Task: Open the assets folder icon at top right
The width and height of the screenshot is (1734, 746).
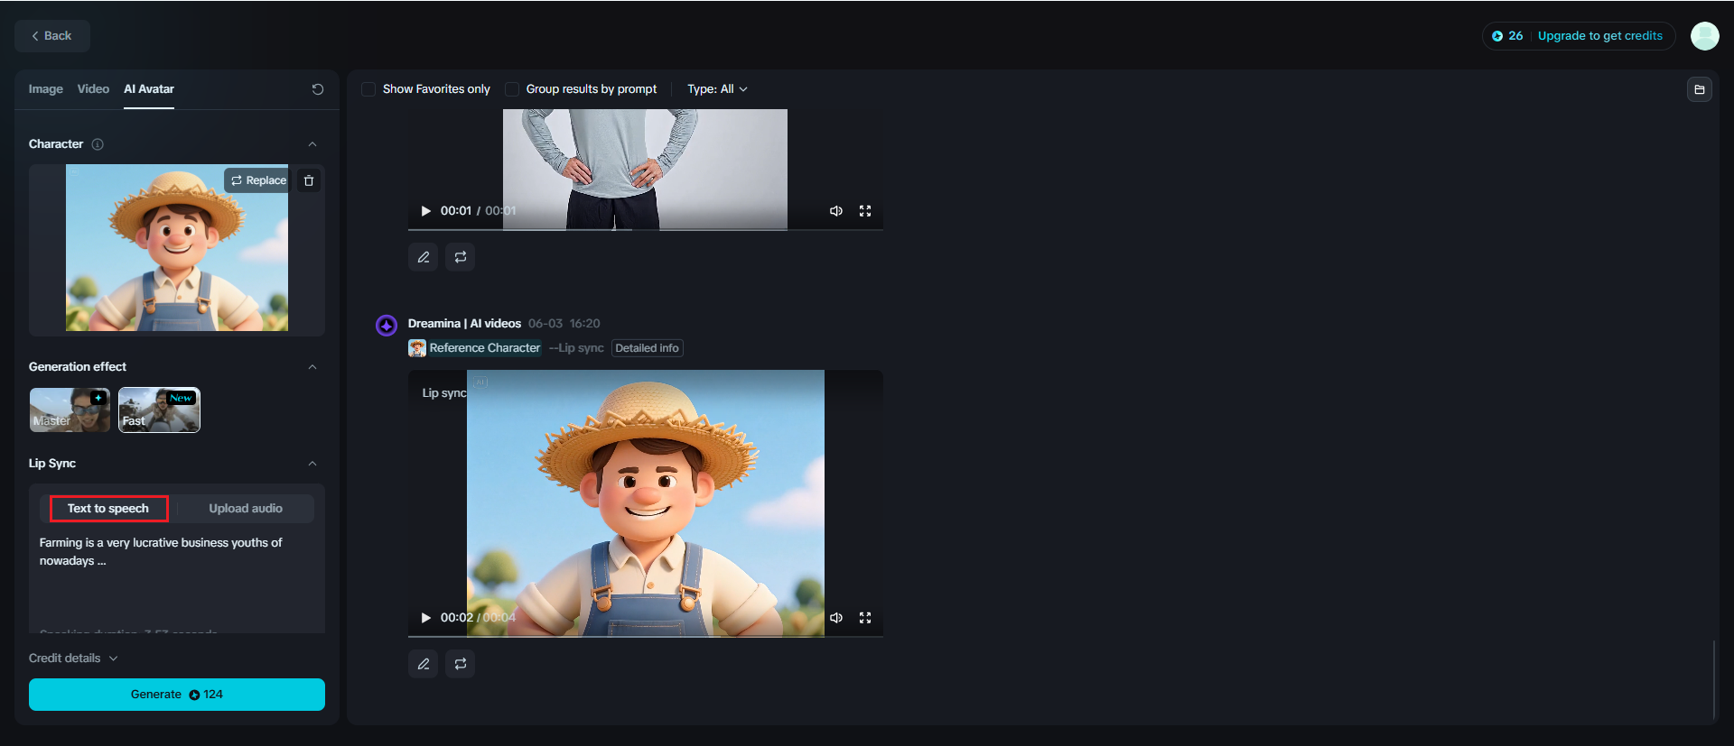Action: pyautogui.click(x=1699, y=89)
